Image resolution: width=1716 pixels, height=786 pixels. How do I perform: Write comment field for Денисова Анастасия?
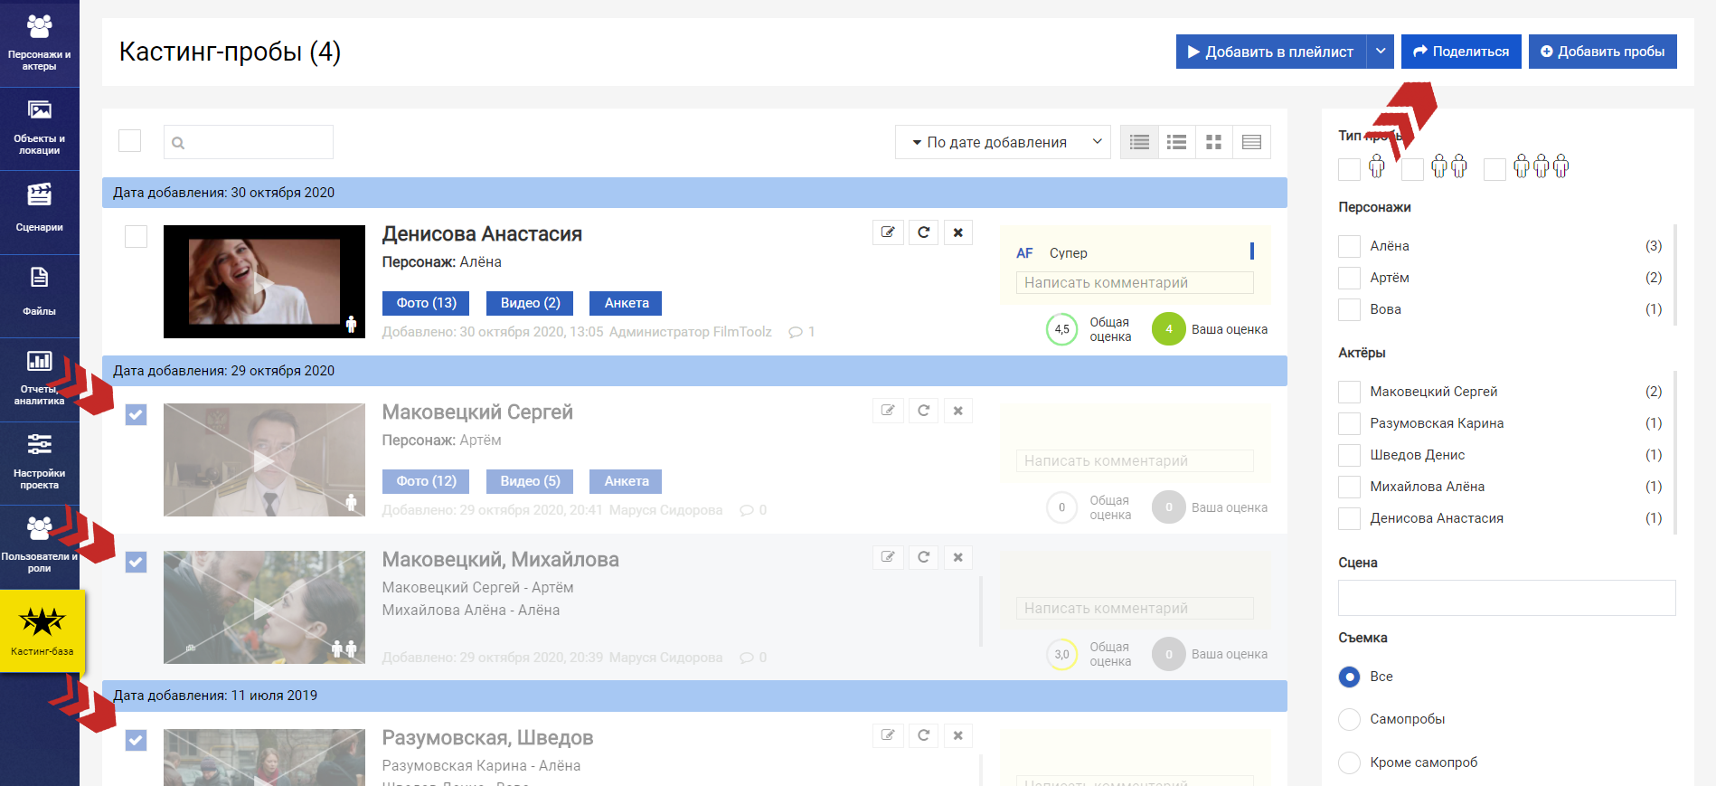pyautogui.click(x=1135, y=283)
